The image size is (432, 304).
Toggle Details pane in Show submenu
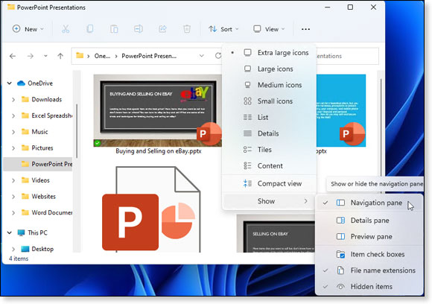coord(369,221)
